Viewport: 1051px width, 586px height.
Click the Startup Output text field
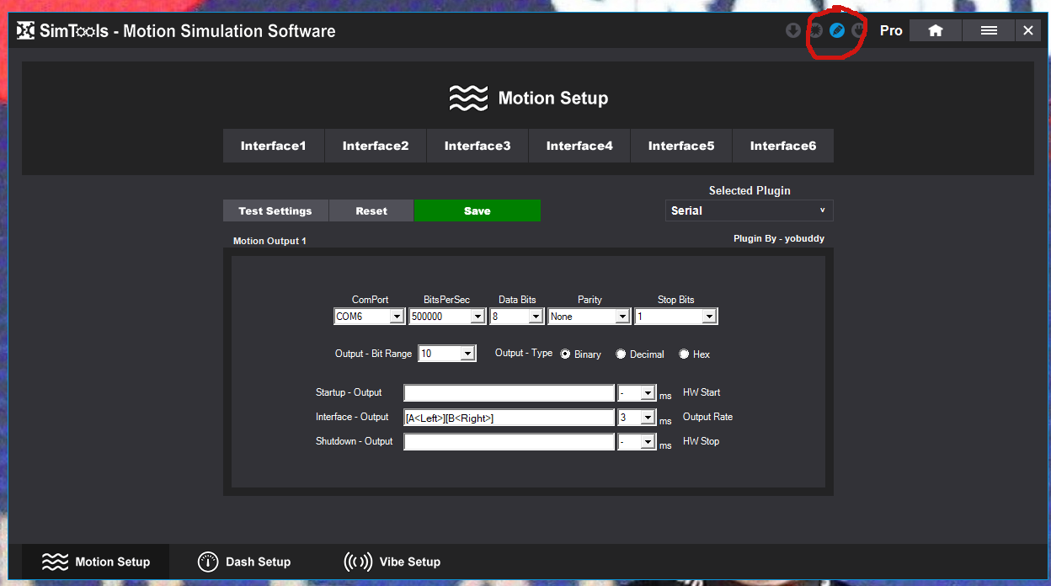(509, 393)
